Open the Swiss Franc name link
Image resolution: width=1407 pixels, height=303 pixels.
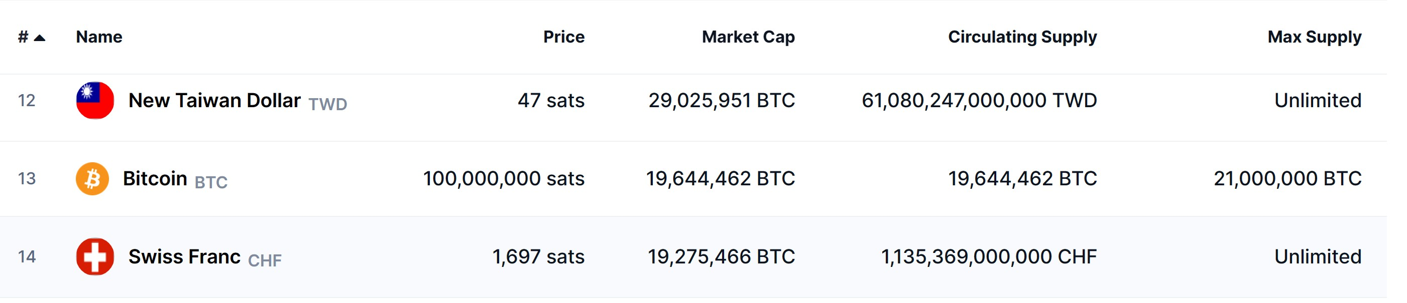pos(184,257)
